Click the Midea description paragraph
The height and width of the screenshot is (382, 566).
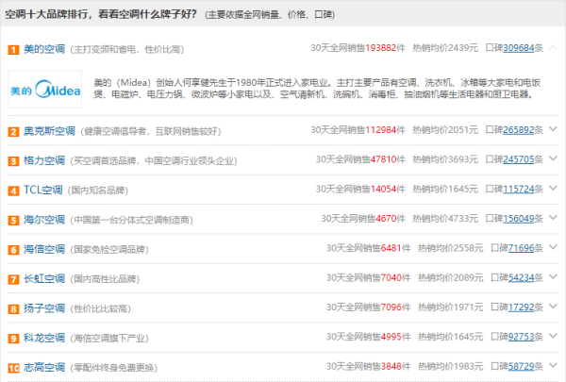coord(317,89)
